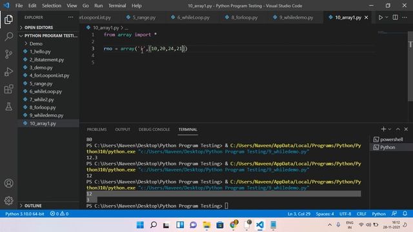Open Explorer Views and More Actions ellipsis
The image size is (413, 232).
pyautogui.click(x=70, y=17)
